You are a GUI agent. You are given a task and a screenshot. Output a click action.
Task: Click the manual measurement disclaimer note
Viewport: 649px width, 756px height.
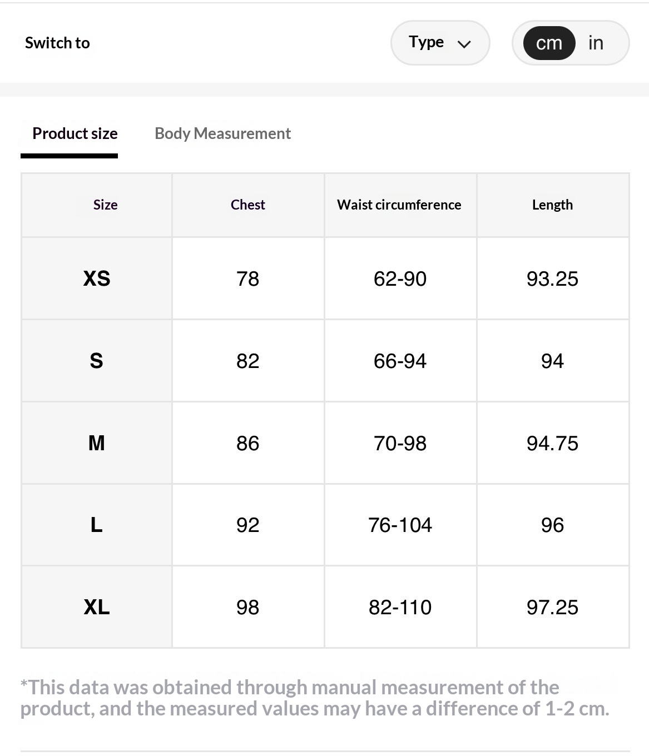315,698
